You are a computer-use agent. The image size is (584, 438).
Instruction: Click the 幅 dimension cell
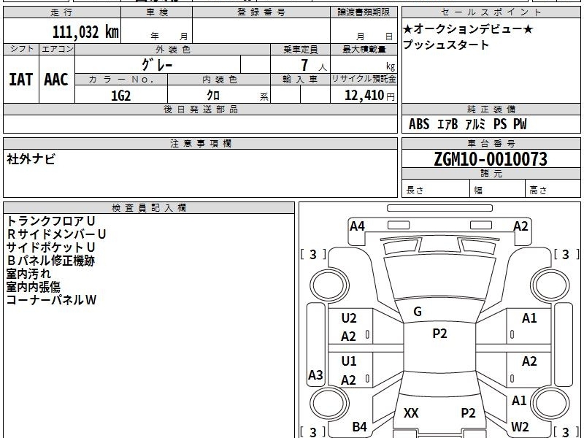(x=498, y=189)
